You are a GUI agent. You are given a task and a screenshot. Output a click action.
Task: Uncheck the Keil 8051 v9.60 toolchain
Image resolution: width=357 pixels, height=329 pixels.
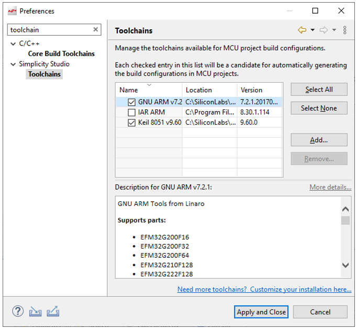pyautogui.click(x=131, y=123)
